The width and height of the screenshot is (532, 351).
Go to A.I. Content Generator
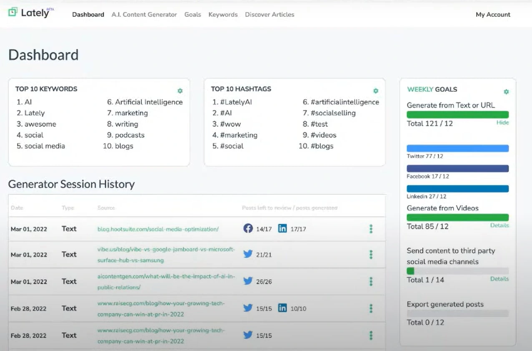click(144, 15)
